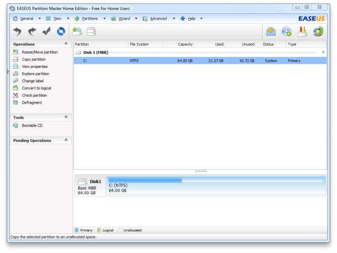
Task: Click the Bootable CD link
Action: pos(32,125)
